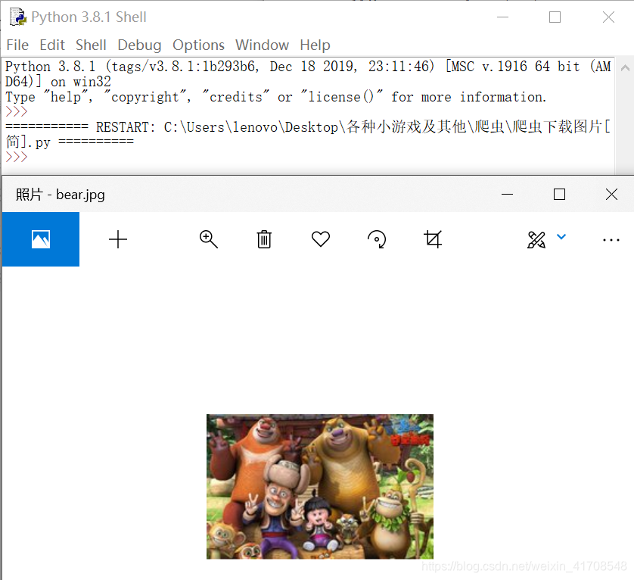Open the See more ellipsis menu
The height and width of the screenshot is (580, 634).
pos(611,240)
